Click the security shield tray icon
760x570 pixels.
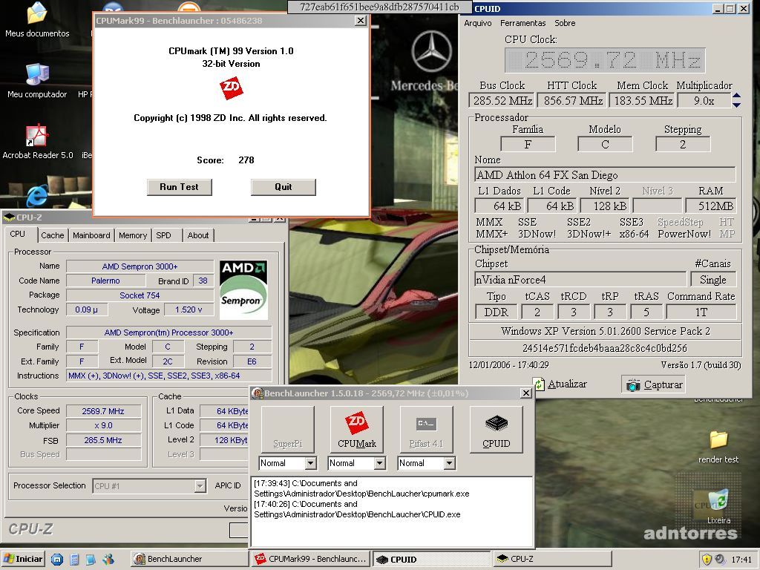point(707,560)
